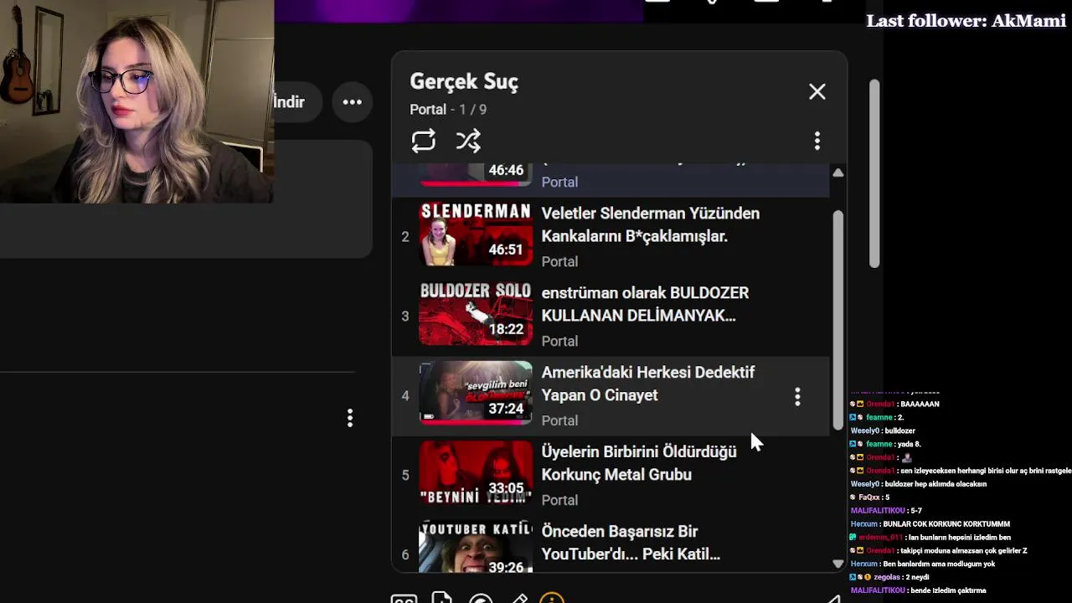Viewport: 1072px width, 603px height.
Task: Click chat message 'BUNLAR COK KORKUNC KORKTUMMM'
Action: pos(946,524)
